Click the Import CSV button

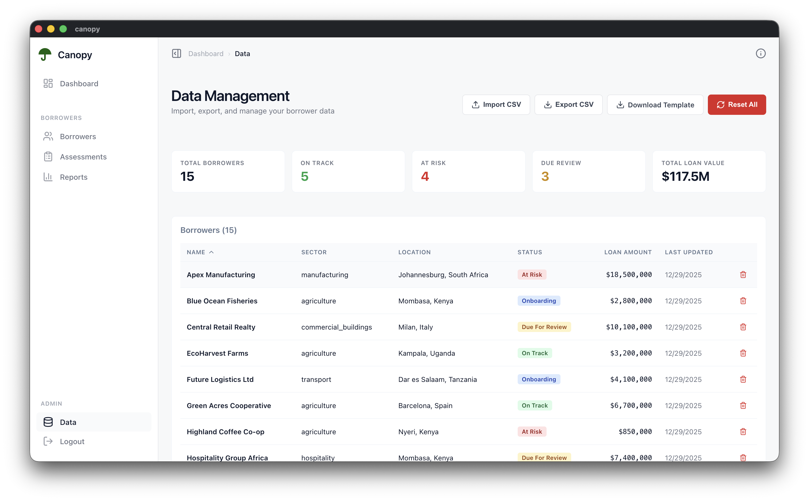point(496,105)
